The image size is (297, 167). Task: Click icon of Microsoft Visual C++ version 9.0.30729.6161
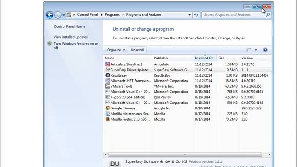click(108, 92)
